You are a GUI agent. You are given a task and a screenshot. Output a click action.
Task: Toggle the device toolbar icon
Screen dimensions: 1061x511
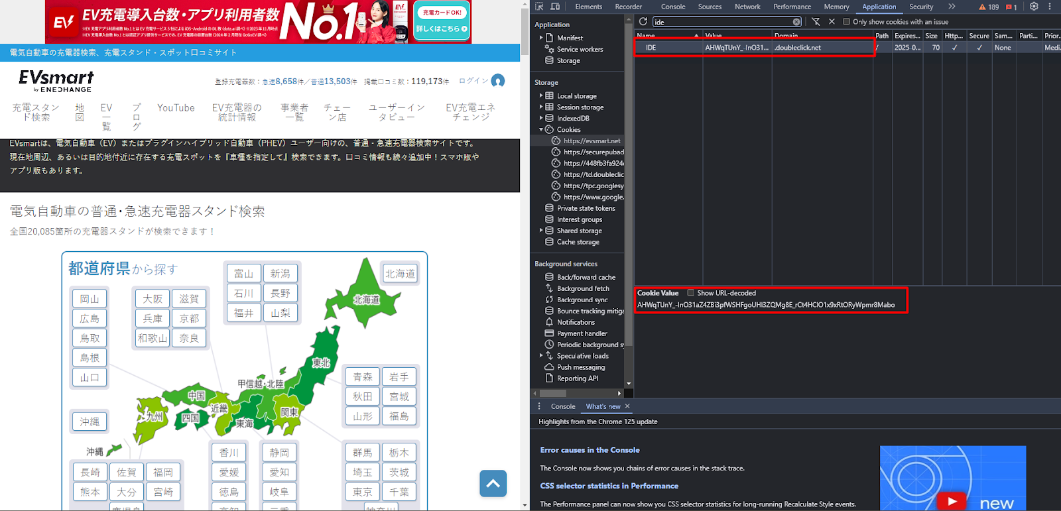[x=555, y=7]
